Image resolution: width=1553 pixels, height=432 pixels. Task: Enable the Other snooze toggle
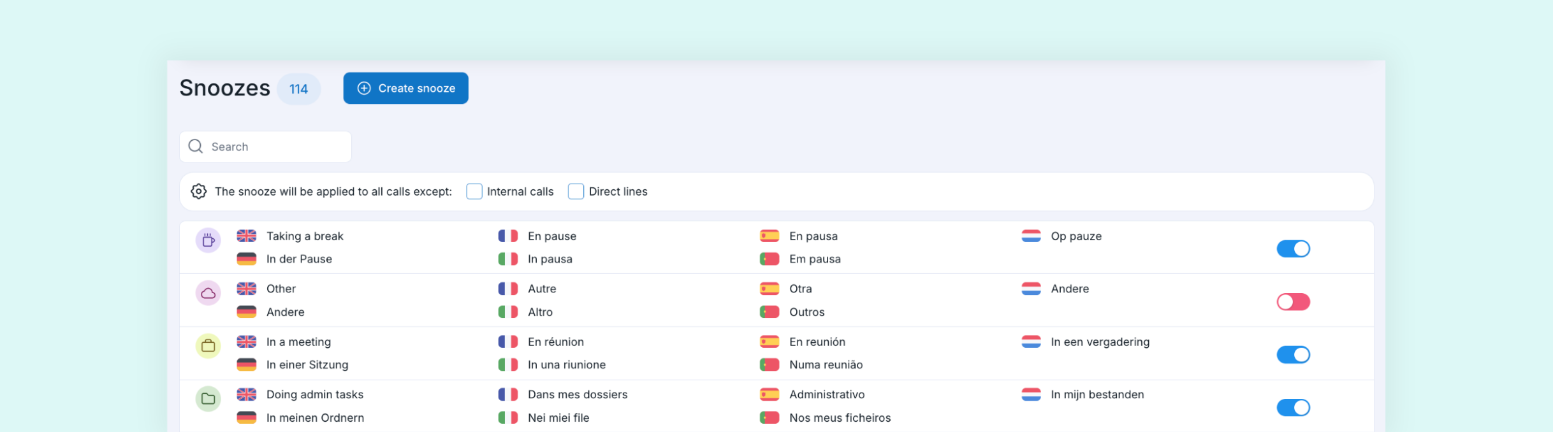1293,301
